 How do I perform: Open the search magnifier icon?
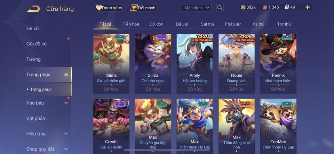(x=220, y=8)
